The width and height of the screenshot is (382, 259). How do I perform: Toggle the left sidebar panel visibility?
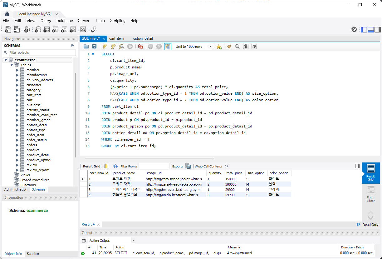(364, 30)
